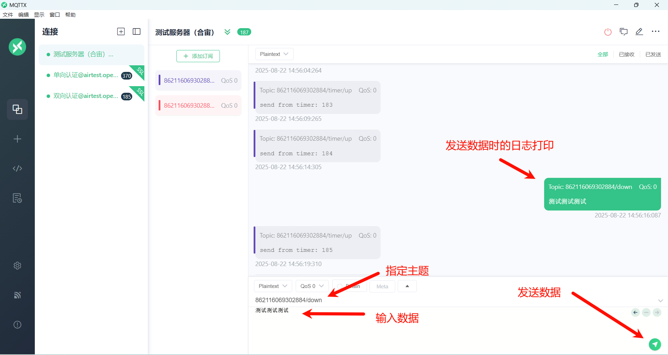Viewport: 668px width, 355px height.
Task: Click the red disconnect power icon
Action: pyautogui.click(x=608, y=32)
